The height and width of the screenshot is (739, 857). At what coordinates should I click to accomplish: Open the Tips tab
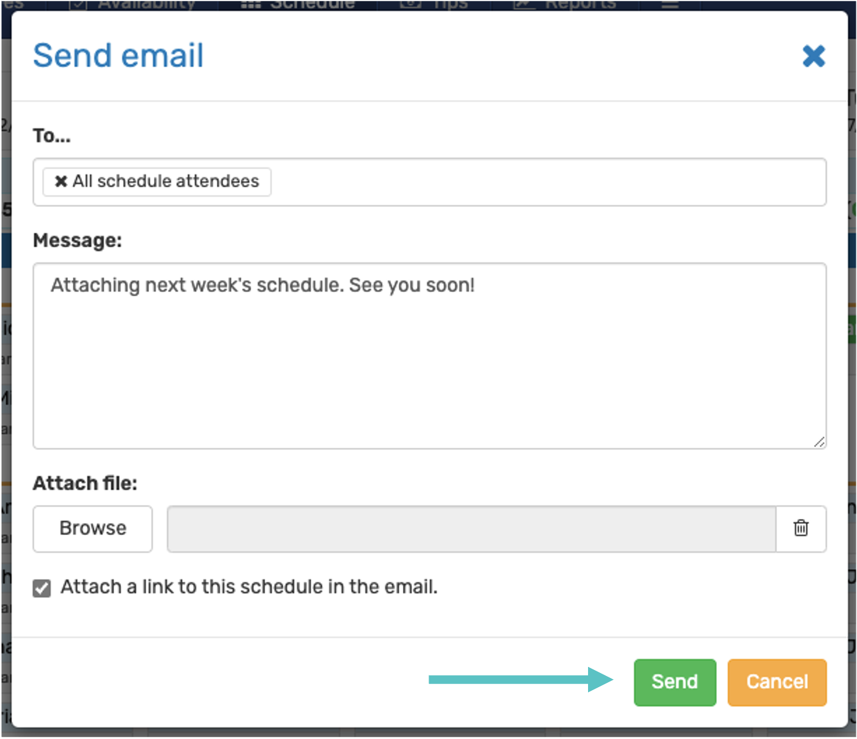click(x=451, y=4)
